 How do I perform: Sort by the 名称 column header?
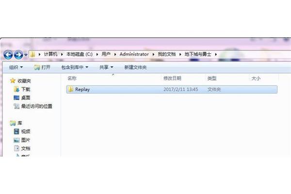(72, 79)
